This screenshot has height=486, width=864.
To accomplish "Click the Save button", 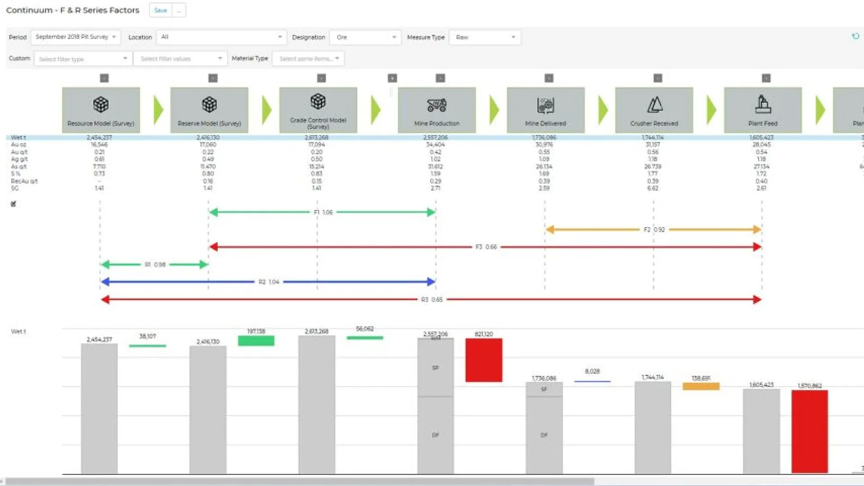I will pos(160,10).
